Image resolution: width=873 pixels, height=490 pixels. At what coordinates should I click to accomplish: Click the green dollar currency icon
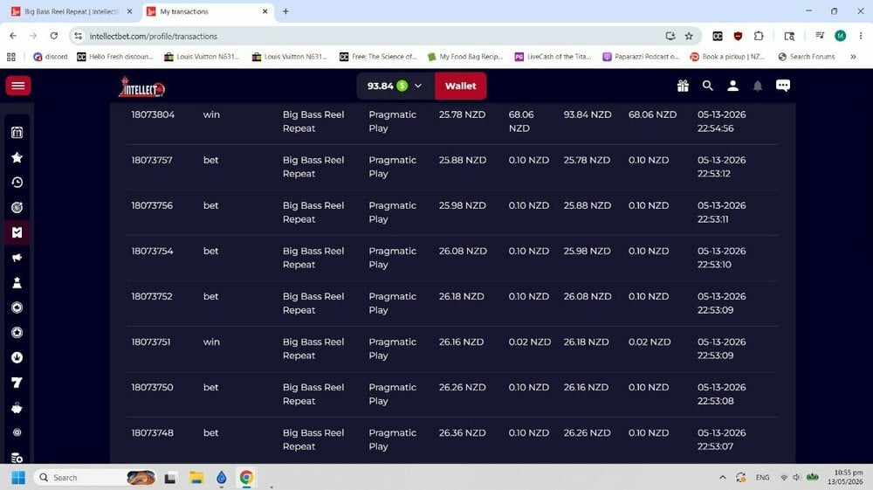[402, 86]
